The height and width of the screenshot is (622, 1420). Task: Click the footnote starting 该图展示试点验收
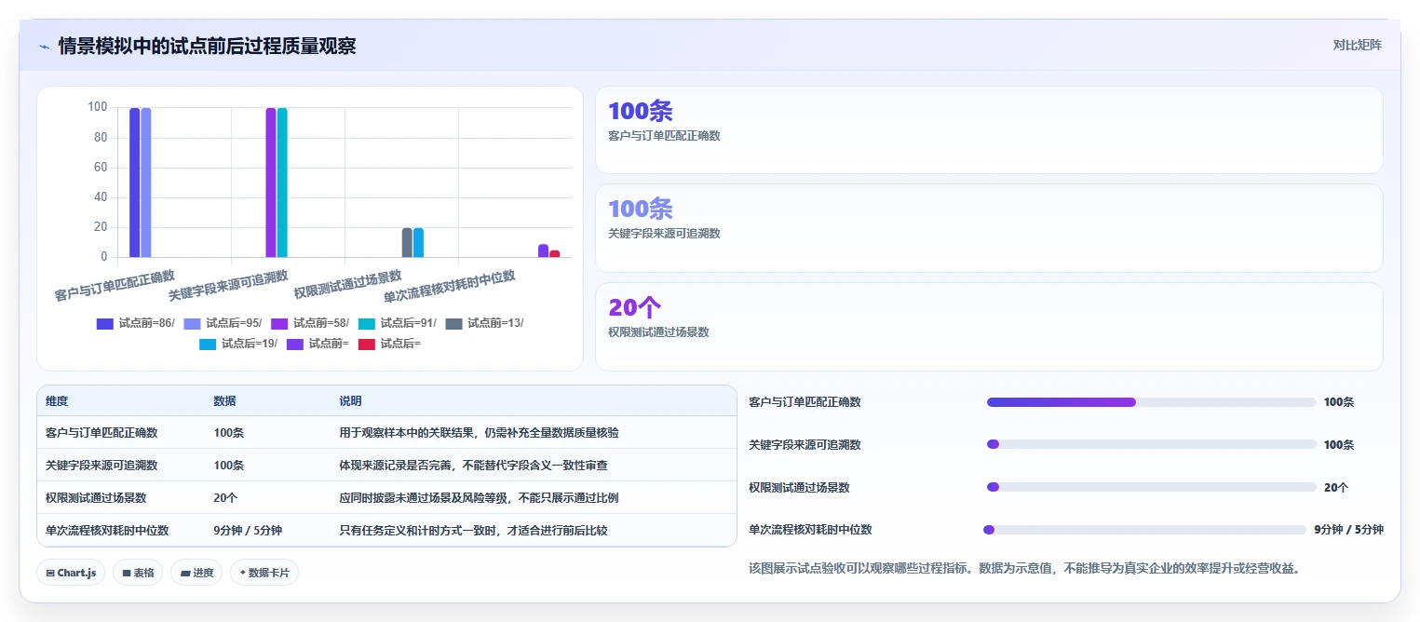coord(1024,568)
